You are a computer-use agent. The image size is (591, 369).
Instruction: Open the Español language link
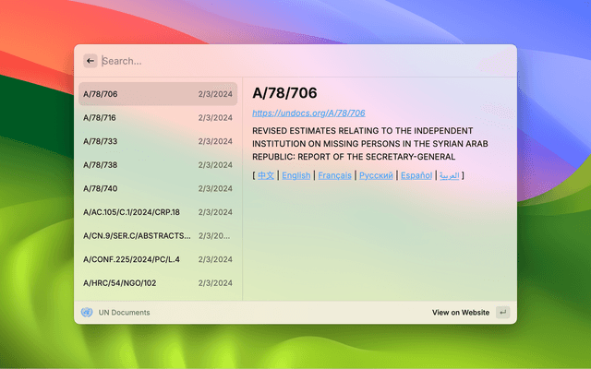tap(416, 175)
